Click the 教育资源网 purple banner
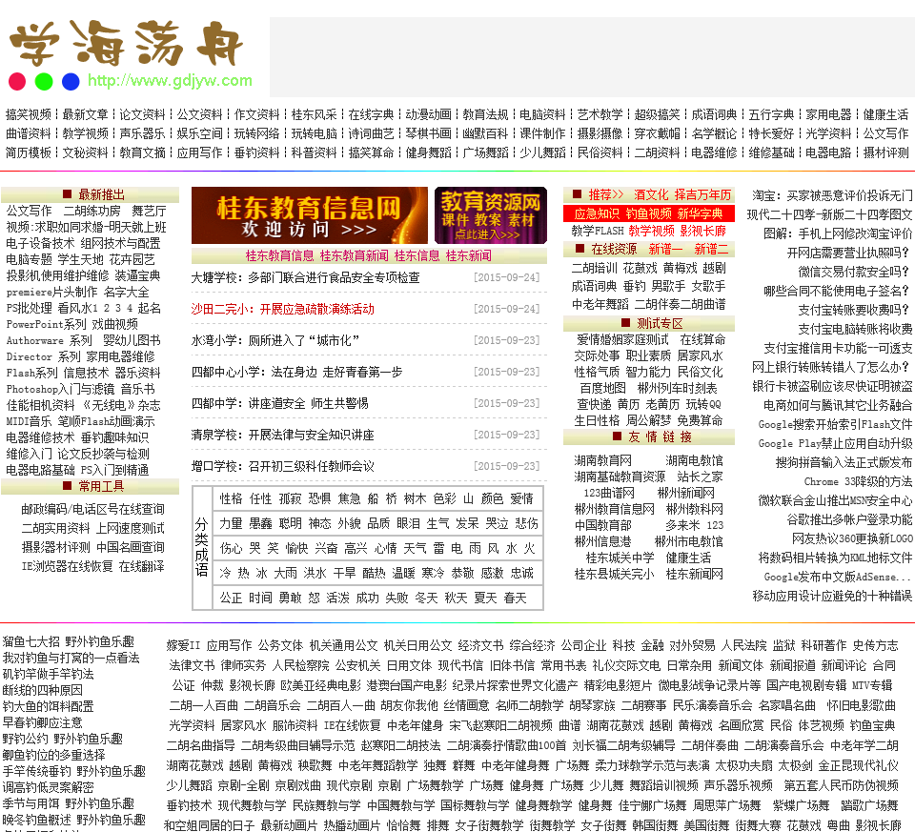The image size is (915, 832). 491,215
